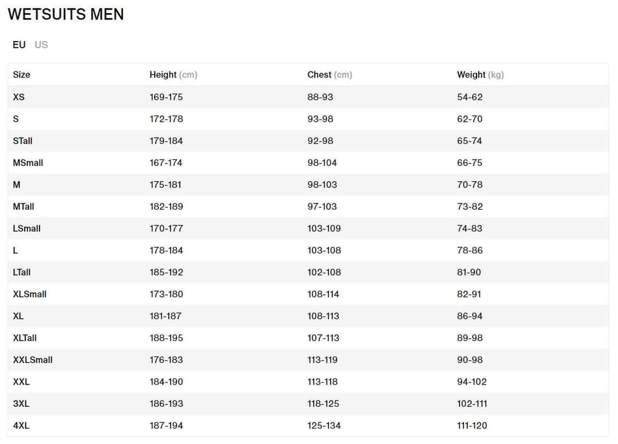Select the EU size tab

[x=19, y=45]
